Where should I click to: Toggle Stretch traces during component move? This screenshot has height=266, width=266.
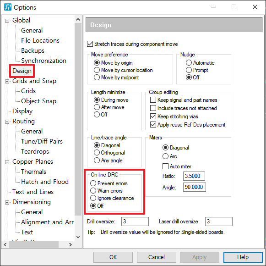pos(90,44)
